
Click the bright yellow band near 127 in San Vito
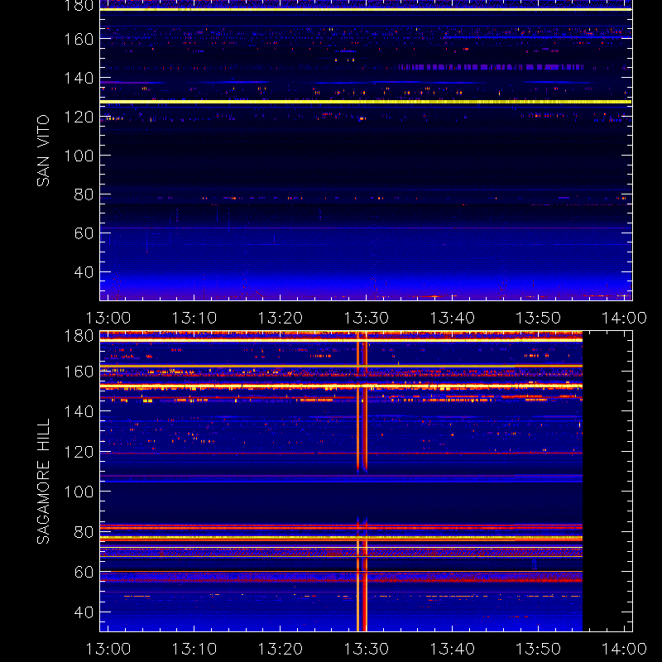[x=366, y=102]
